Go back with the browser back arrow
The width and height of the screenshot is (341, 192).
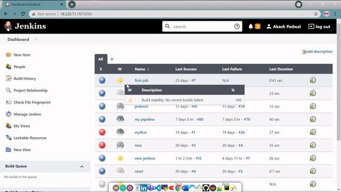(6, 14)
